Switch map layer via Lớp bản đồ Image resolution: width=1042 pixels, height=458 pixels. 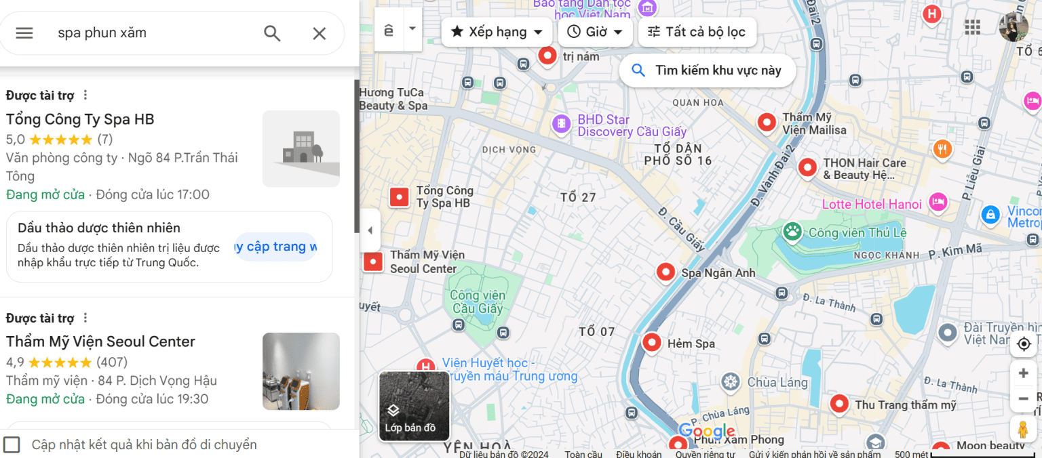pyautogui.click(x=413, y=407)
